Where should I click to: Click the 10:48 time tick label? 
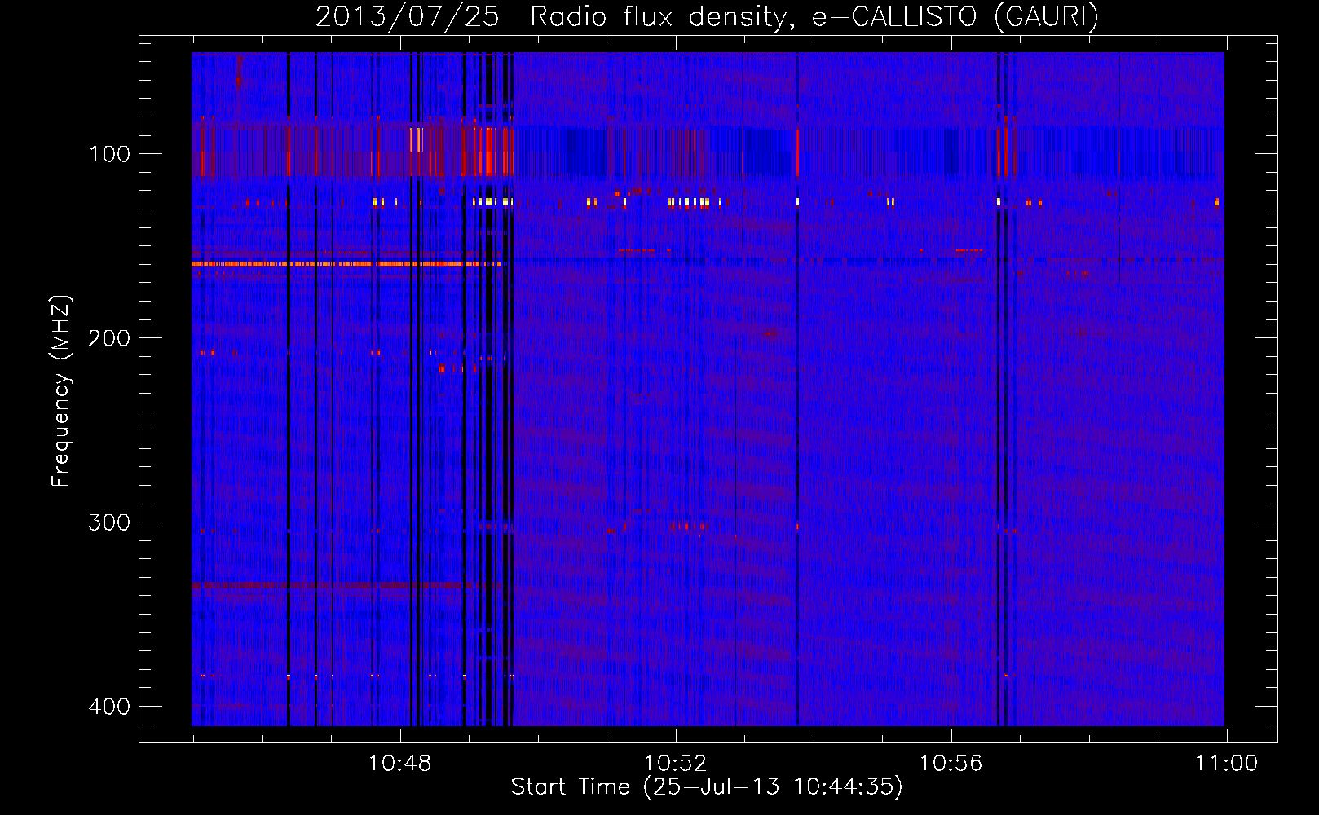(400, 764)
